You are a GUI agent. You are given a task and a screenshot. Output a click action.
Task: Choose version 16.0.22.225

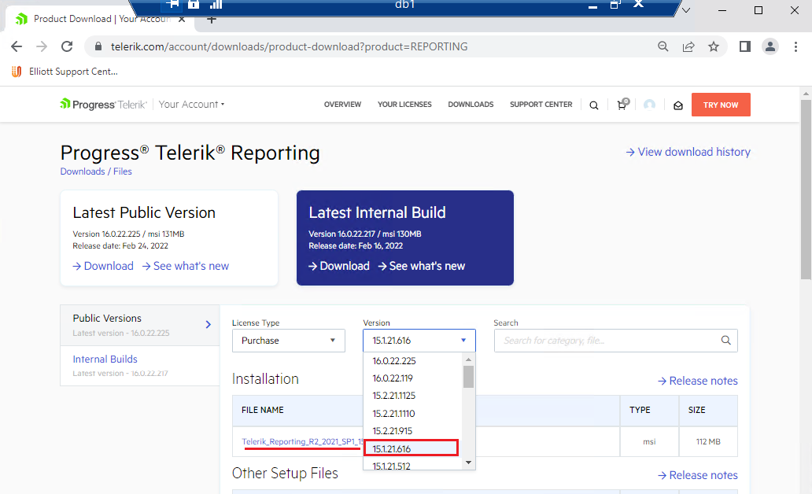(x=413, y=361)
